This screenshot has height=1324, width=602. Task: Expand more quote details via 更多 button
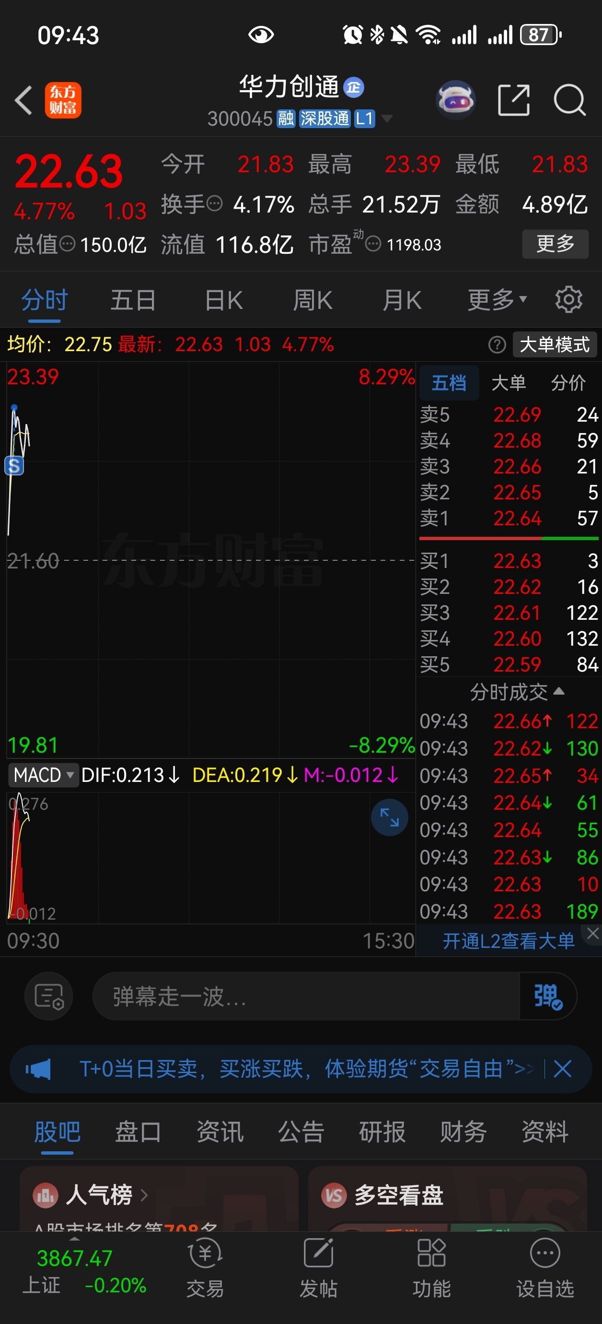pyautogui.click(x=555, y=244)
